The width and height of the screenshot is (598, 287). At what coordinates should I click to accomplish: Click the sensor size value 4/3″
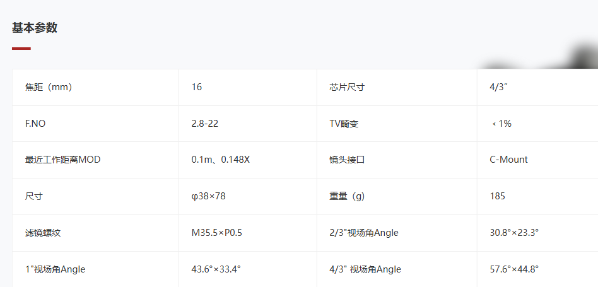click(498, 87)
